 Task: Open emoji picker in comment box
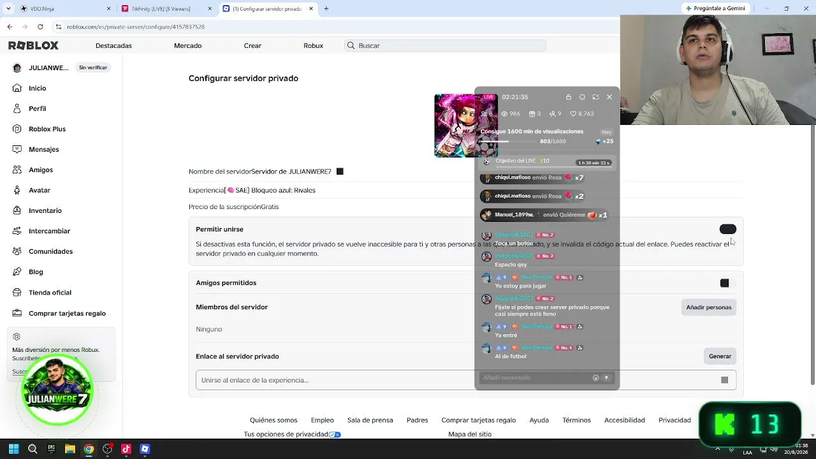tap(596, 377)
